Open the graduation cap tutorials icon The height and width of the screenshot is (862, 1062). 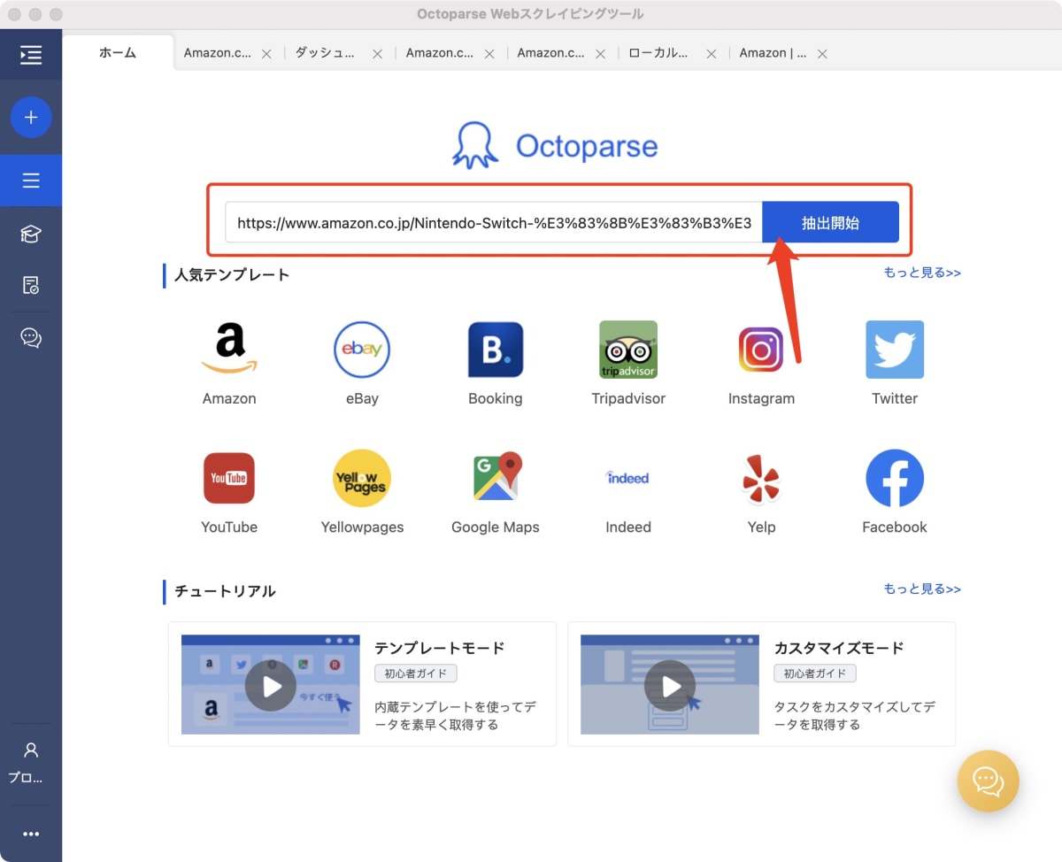[x=31, y=234]
